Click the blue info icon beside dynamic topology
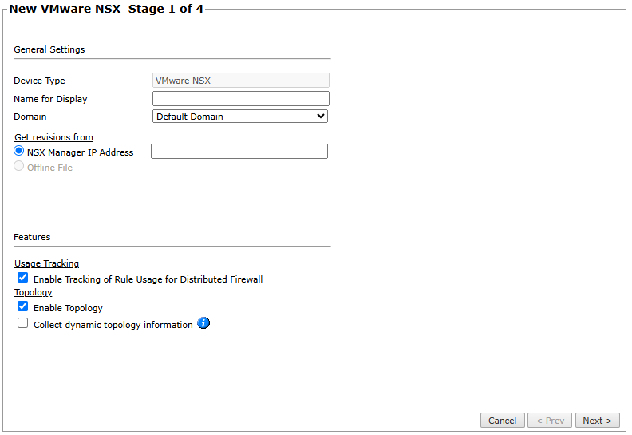The height and width of the screenshot is (435, 632). 203,323
